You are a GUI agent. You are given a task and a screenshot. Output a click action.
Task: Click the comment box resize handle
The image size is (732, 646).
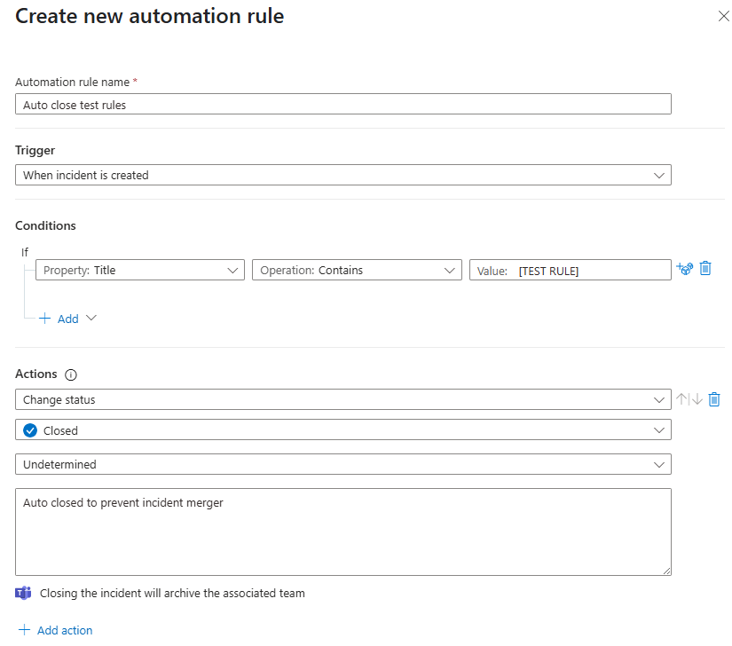click(x=666, y=570)
